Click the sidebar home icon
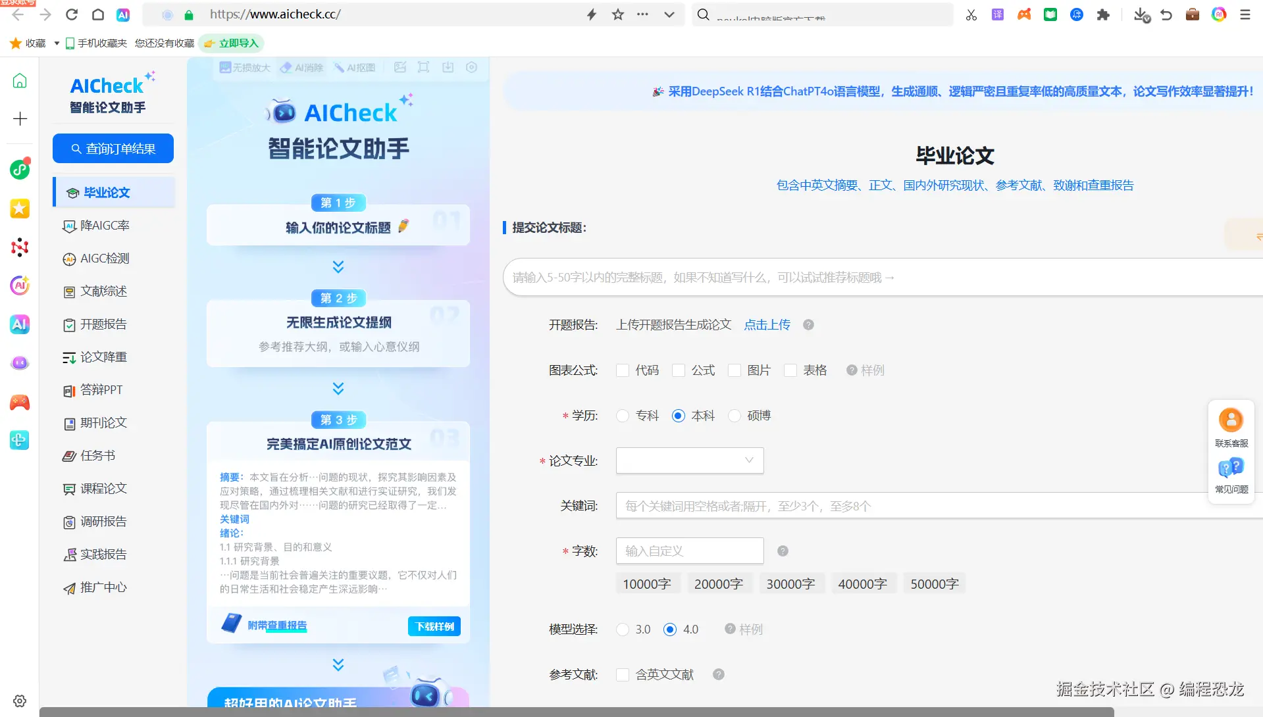1263x717 pixels. (x=20, y=81)
